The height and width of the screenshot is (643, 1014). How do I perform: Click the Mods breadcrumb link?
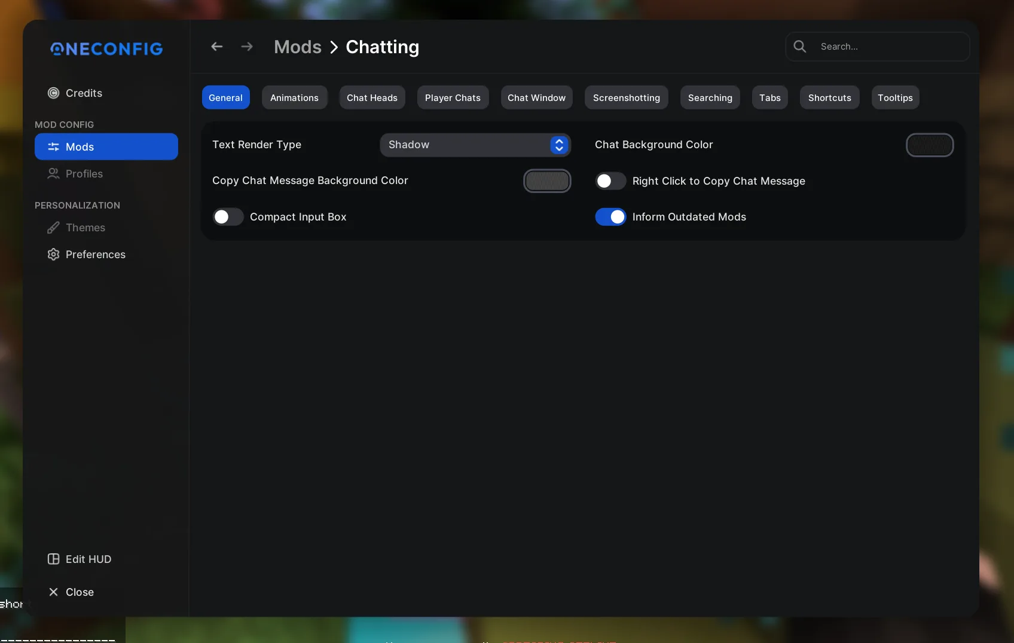(x=298, y=47)
